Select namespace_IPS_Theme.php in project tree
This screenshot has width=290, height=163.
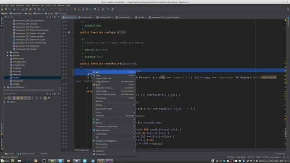(x=27, y=27)
